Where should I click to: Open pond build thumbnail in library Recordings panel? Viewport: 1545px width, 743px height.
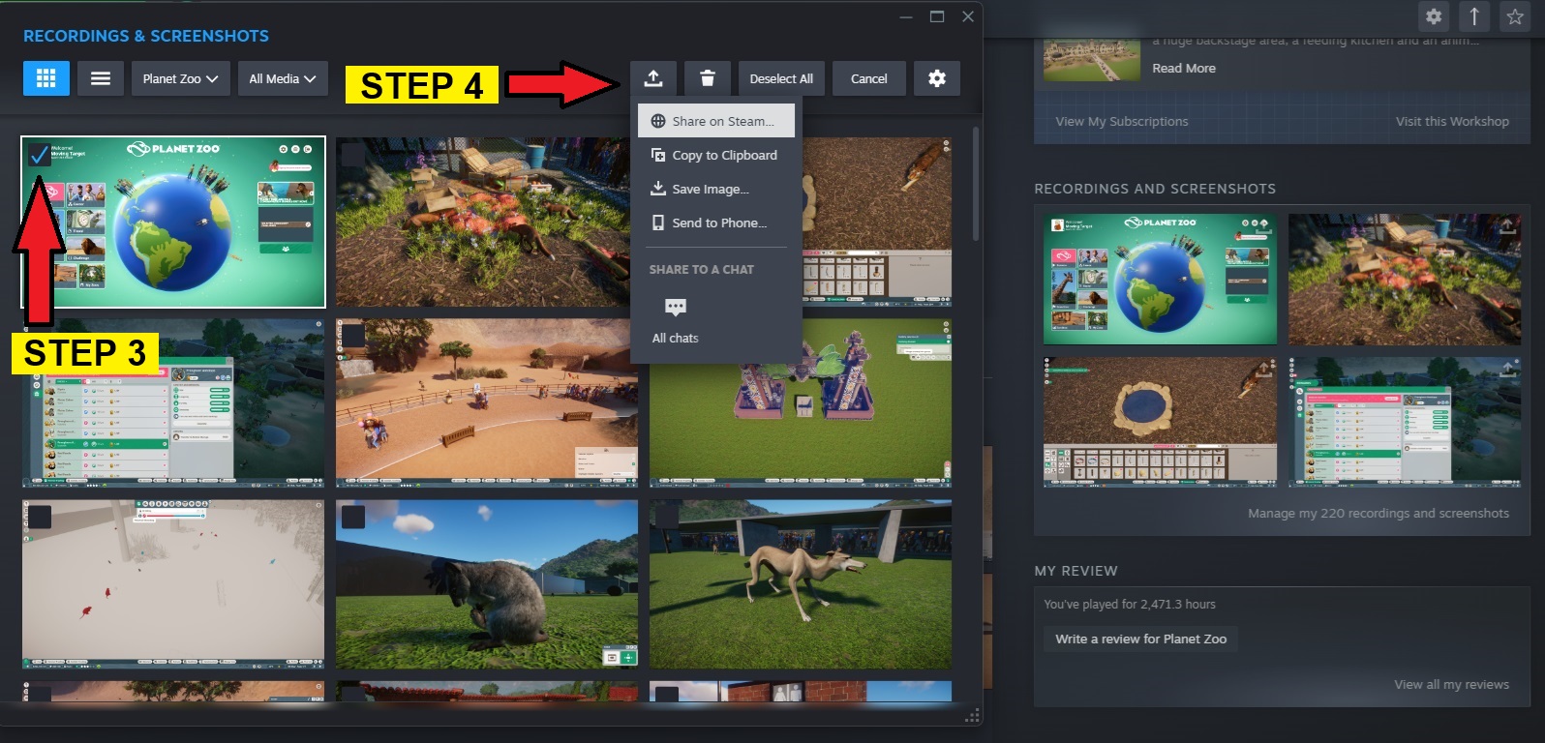pos(1160,421)
